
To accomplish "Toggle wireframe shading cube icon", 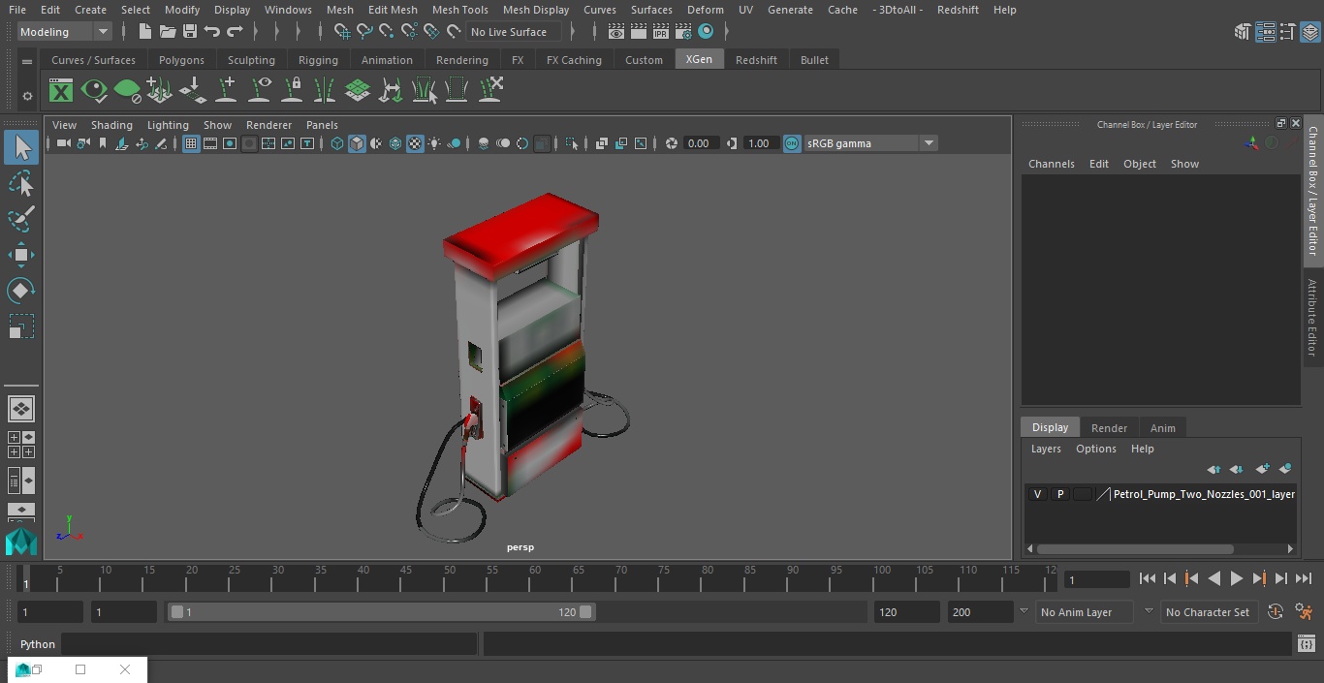I will (x=337, y=143).
